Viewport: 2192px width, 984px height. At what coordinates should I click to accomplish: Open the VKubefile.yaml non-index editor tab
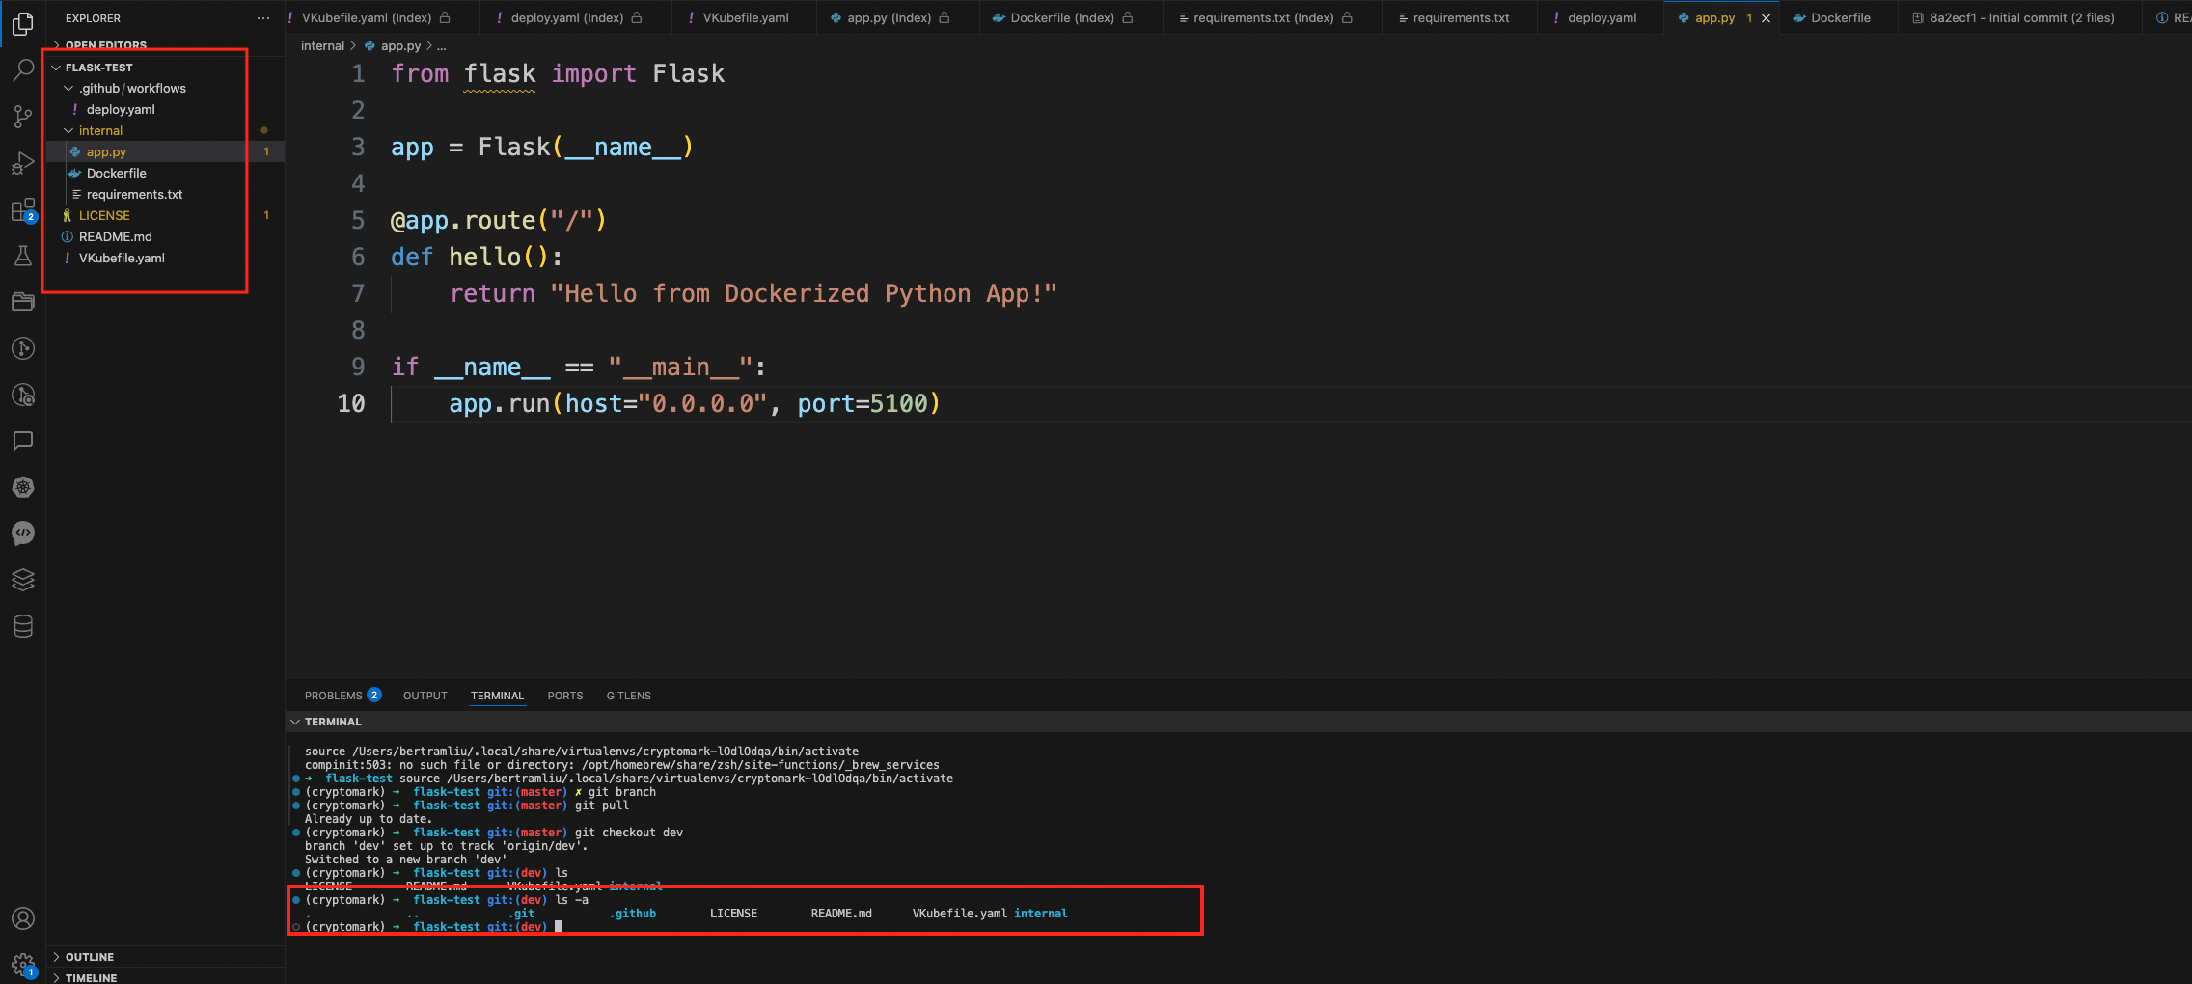click(745, 17)
